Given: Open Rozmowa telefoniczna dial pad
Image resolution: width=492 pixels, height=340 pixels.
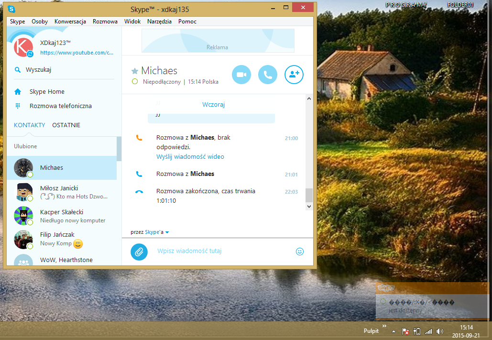Looking at the screenshot, I should [x=60, y=106].
